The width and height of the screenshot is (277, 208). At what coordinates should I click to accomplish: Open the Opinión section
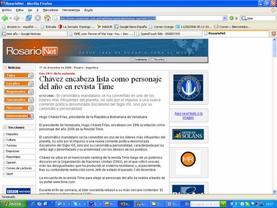[x=11, y=162]
